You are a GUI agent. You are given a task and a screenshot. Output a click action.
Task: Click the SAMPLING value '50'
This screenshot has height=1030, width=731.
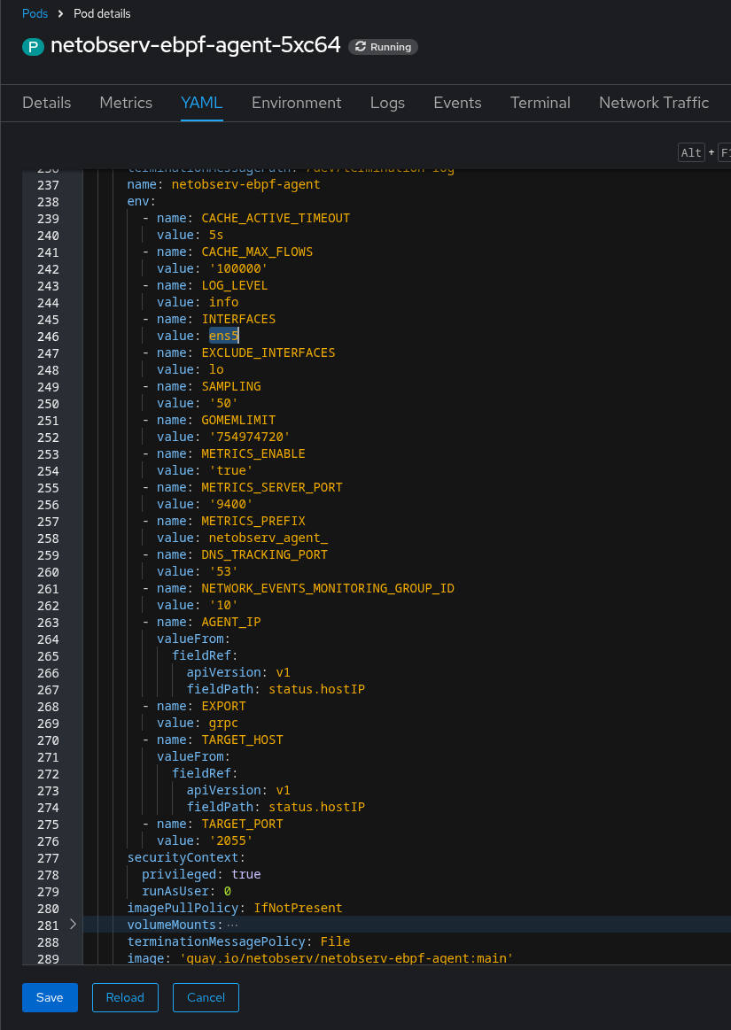pos(223,403)
